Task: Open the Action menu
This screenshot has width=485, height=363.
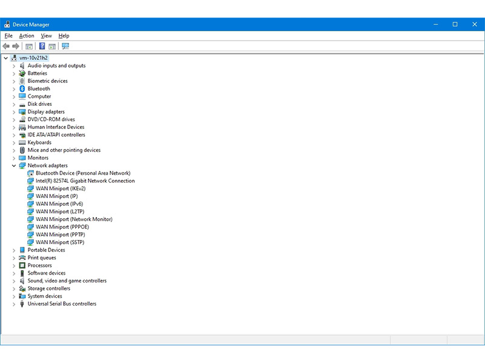Action: tap(27, 36)
